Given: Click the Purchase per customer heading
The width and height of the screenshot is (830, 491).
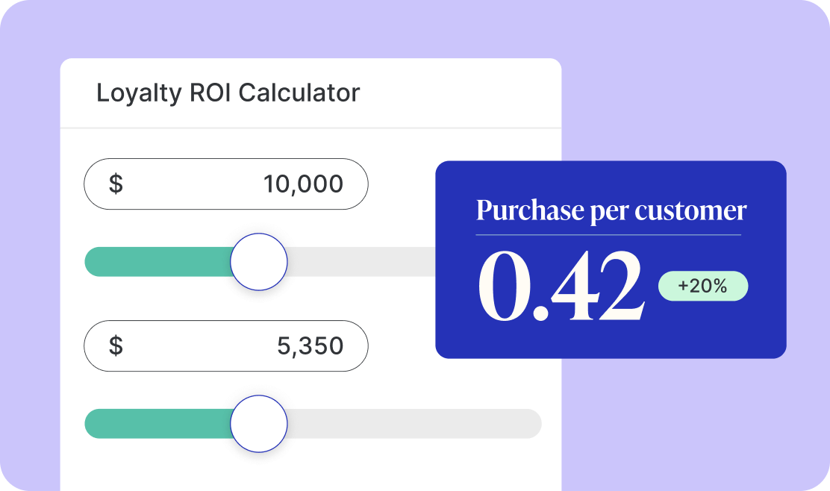Looking at the screenshot, I should click(x=611, y=210).
